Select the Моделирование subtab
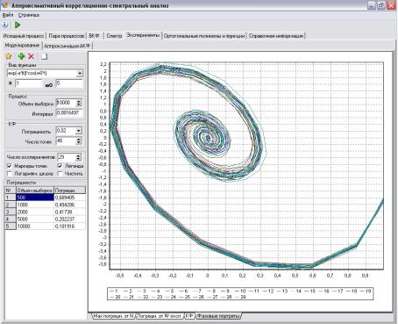The width and height of the screenshot is (398, 324). click(x=22, y=45)
